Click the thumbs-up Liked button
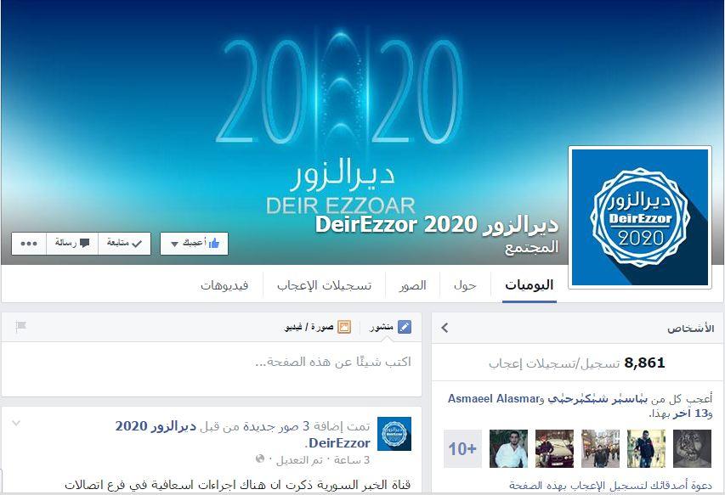725x495 pixels. 194,244
